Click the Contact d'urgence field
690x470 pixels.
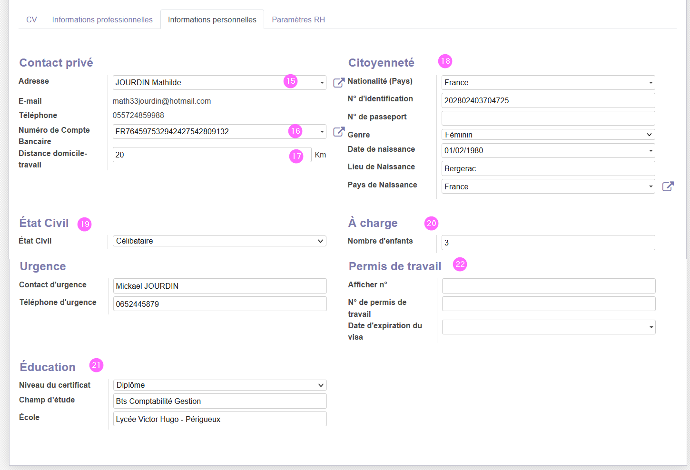(220, 286)
